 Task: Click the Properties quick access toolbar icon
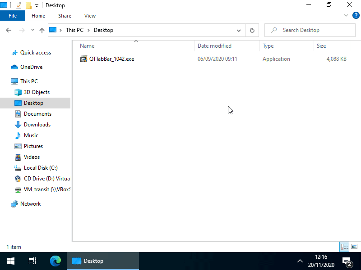pos(19,5)
